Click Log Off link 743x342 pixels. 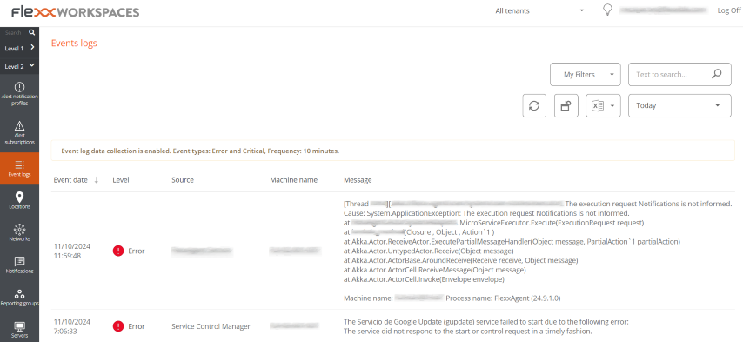[729, 10]
